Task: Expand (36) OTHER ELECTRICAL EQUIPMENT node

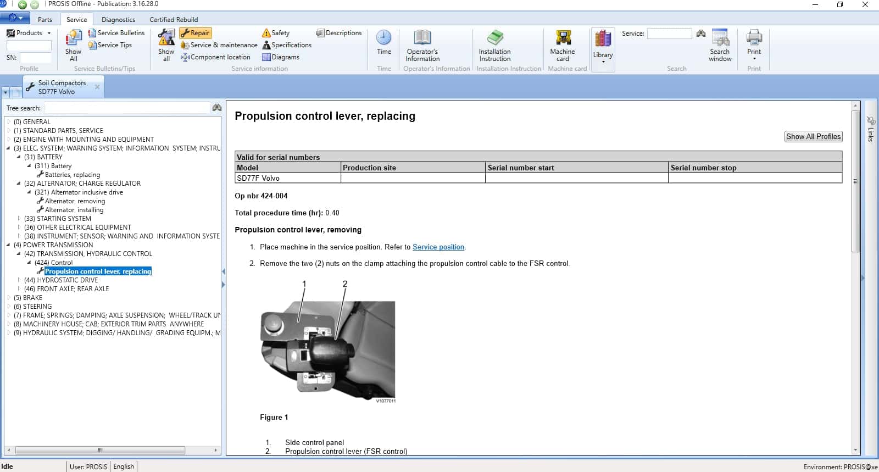Action: pos(19,227)
